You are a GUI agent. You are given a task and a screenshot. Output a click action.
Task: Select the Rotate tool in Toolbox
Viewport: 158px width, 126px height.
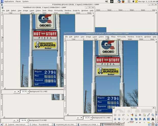[132, 119]
